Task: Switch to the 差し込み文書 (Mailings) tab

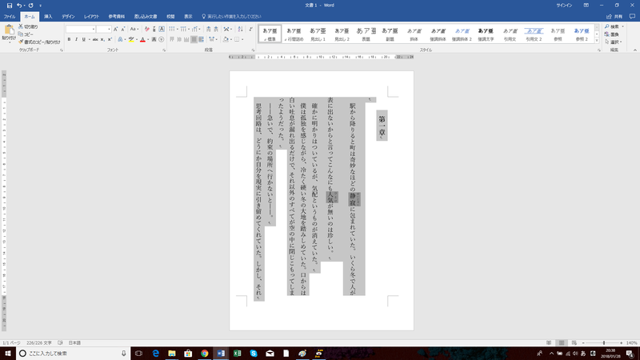Action: 146,16
